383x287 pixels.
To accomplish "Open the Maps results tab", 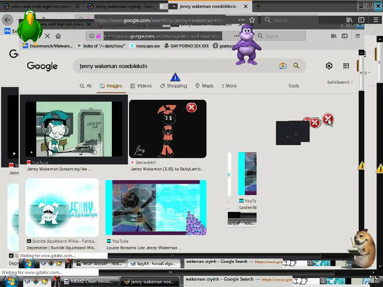I will pyautogui.click(x=204, y=86).
